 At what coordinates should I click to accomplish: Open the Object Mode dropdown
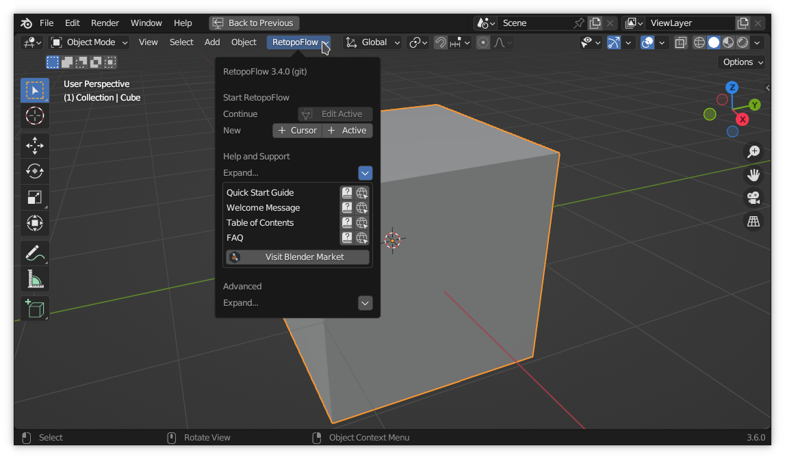coord(90,42)
